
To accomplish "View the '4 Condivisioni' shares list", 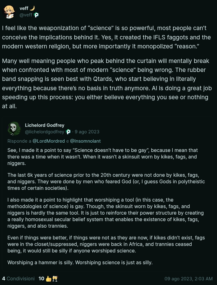I will pyautogui.click(x=18, y=278).
